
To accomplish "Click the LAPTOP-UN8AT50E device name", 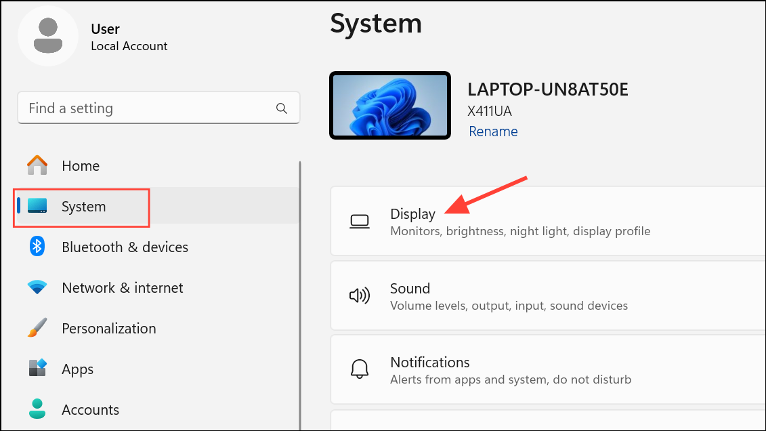I will [x=548, y=89].
